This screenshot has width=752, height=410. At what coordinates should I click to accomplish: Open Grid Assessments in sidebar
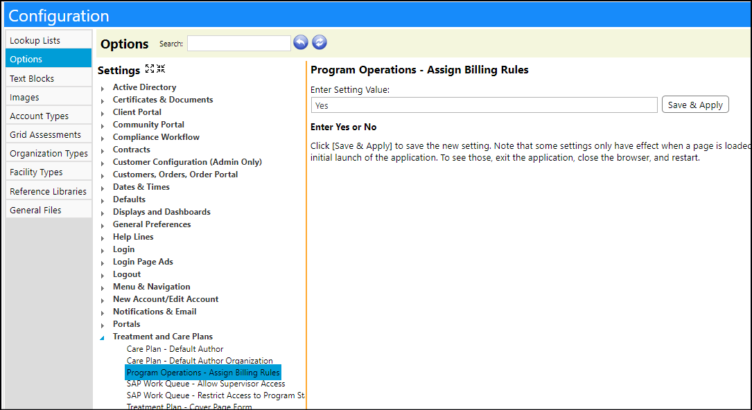[49, 134]
